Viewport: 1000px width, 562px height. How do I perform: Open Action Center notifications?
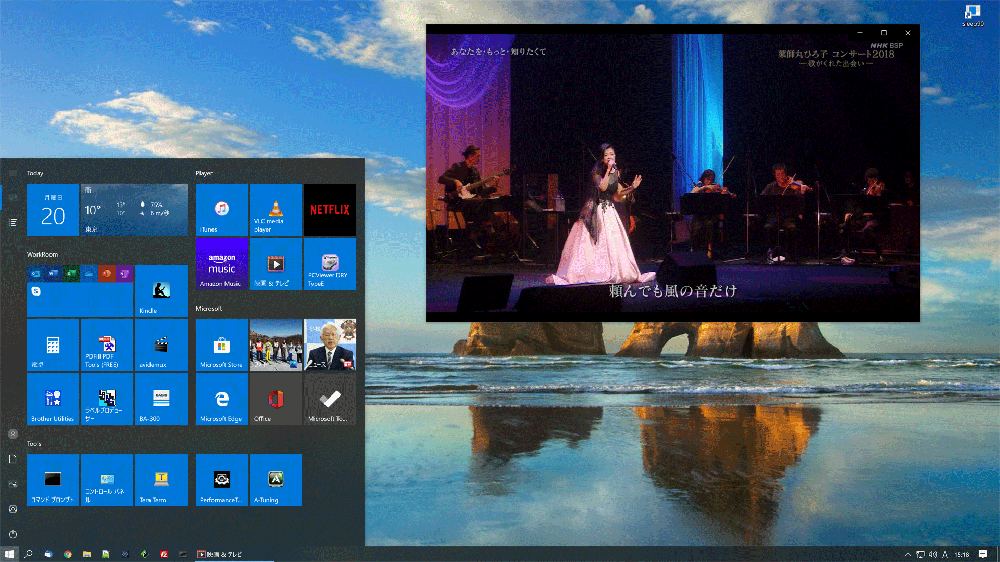click(983, 554)
